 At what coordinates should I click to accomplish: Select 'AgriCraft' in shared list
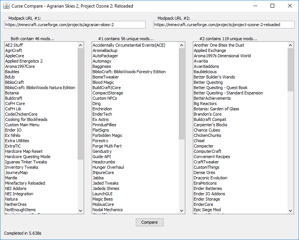(14, 50)
